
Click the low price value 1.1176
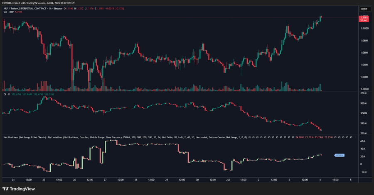89,9
